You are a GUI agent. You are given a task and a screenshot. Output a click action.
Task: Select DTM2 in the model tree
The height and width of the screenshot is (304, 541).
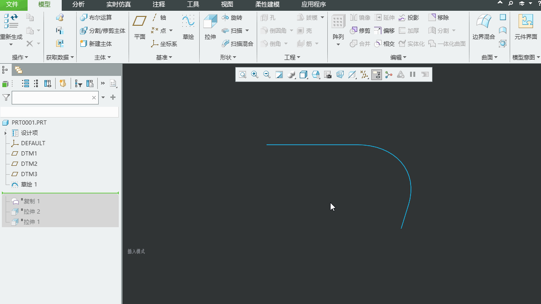pyautogui.click(x=29, y=164)
